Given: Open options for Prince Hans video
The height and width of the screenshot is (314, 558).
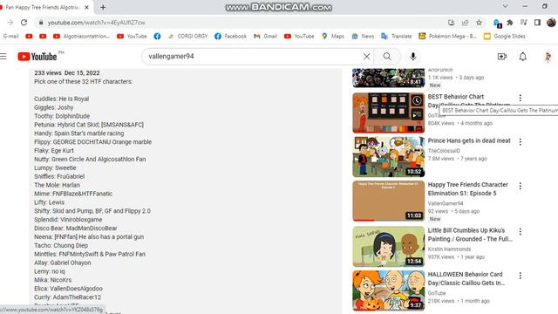Looking at the screenshot, I should [x=521, y=141].
